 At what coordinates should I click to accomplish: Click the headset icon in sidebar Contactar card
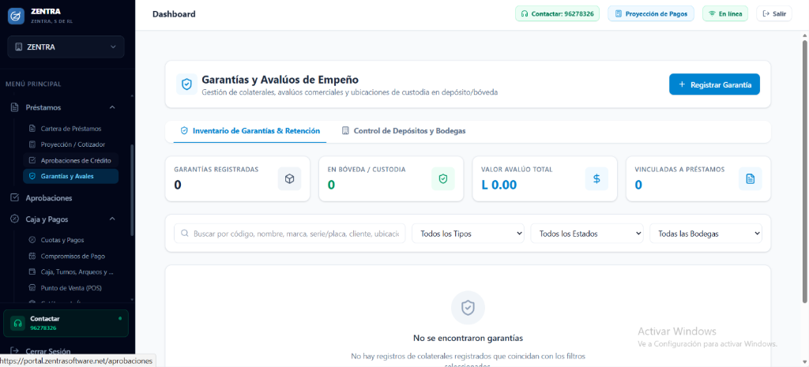point(17,323)
